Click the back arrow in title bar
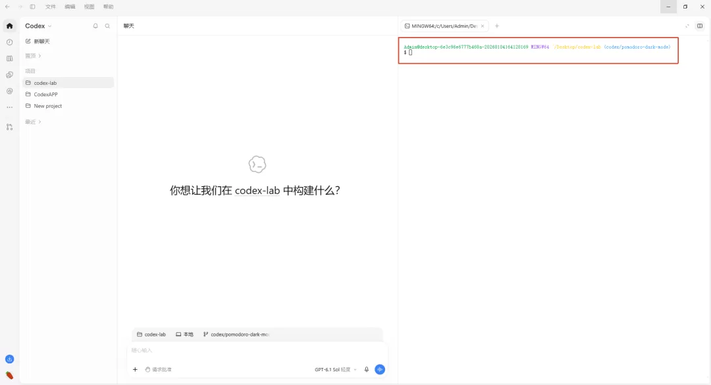The image size is (711, 385). click(7, 7)
